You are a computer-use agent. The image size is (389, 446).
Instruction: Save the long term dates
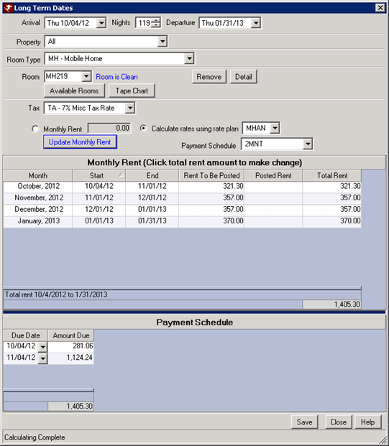pos(304,422)
